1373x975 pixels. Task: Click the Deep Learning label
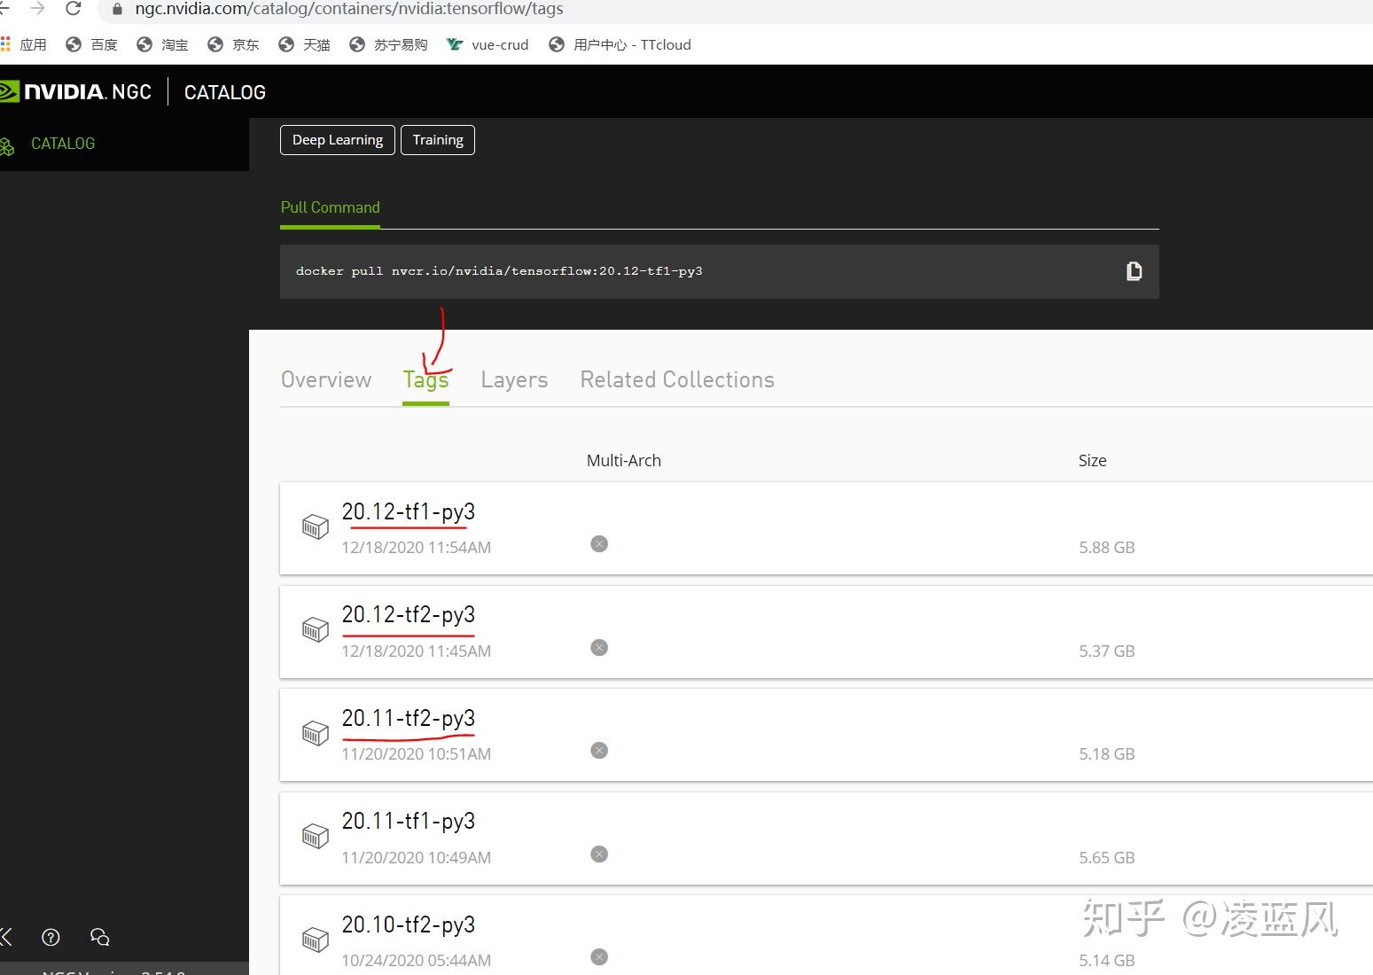tap(337, 139)
